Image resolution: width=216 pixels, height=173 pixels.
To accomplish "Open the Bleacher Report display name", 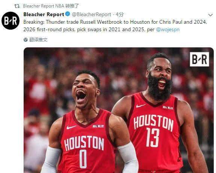I will (44, 14).
